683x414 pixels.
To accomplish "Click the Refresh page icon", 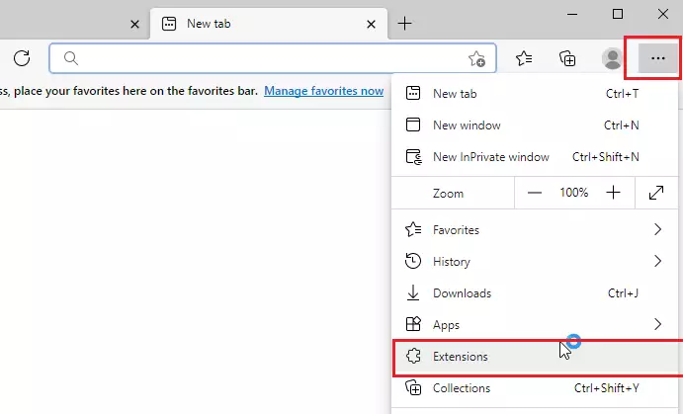I will [22, 58].
